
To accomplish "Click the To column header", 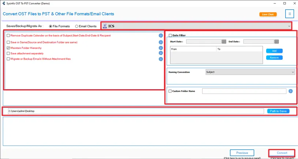I will click(239, 49).
